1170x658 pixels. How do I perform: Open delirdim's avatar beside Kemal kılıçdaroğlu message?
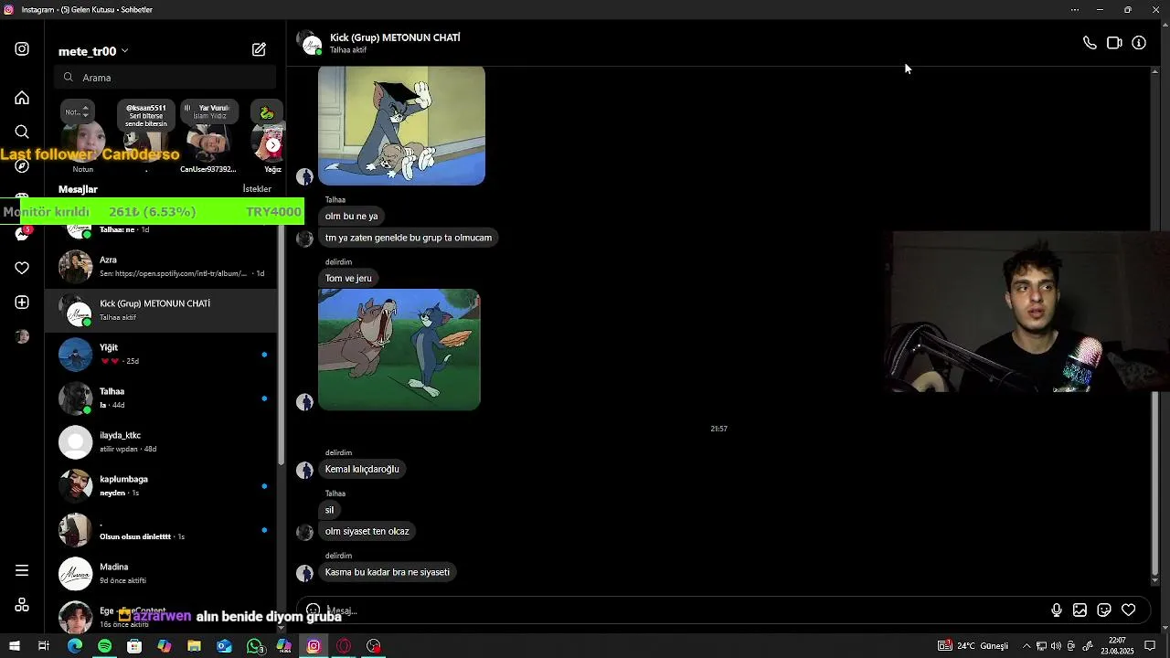[x=305, y=471]
